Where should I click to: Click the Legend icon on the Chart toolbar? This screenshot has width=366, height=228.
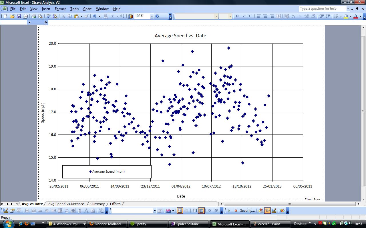pos(179,211)
